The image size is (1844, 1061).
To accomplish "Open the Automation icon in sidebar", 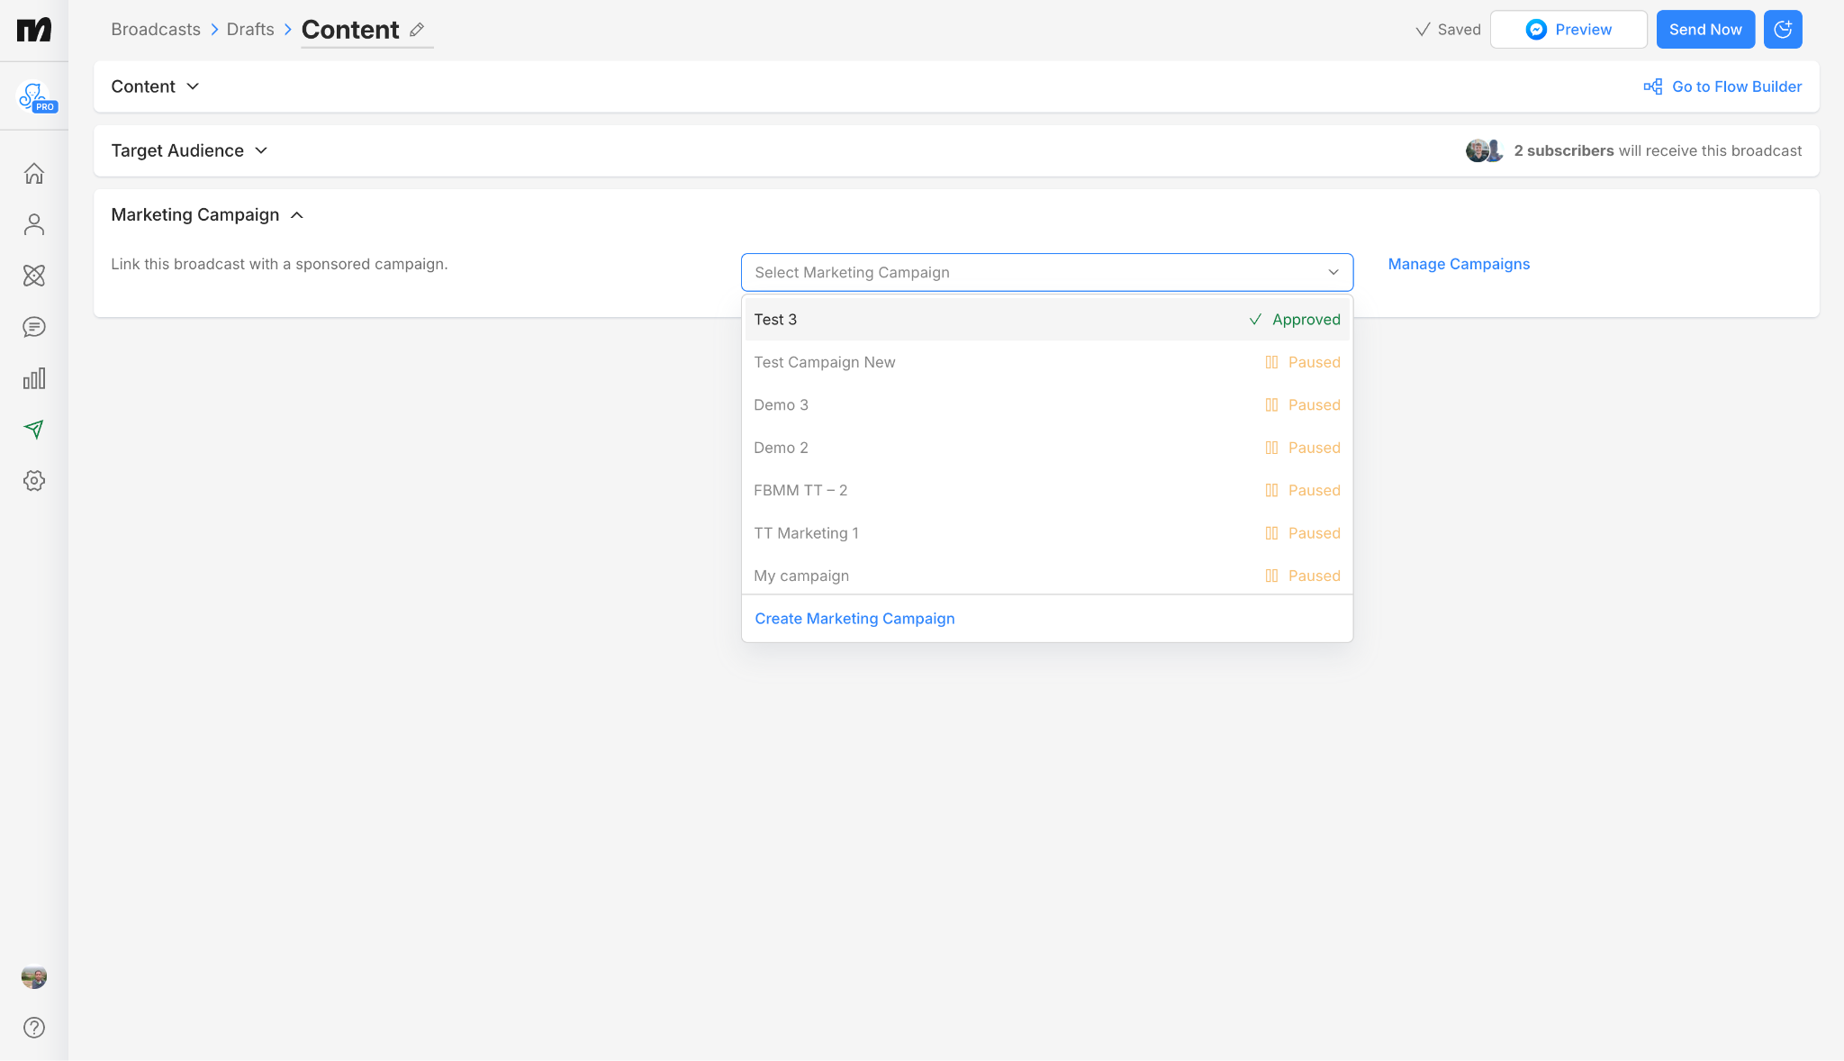I will 34,276.
